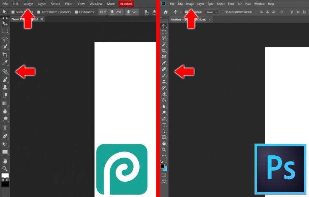Click the red Account button in Photopea
The width and height of the screenshot is (309, 197).
(x=126, y=4)
